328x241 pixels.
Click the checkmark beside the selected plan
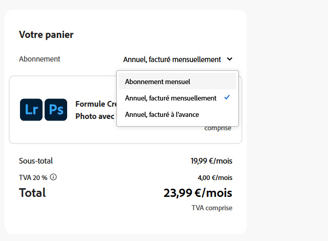tap(227, 97)
